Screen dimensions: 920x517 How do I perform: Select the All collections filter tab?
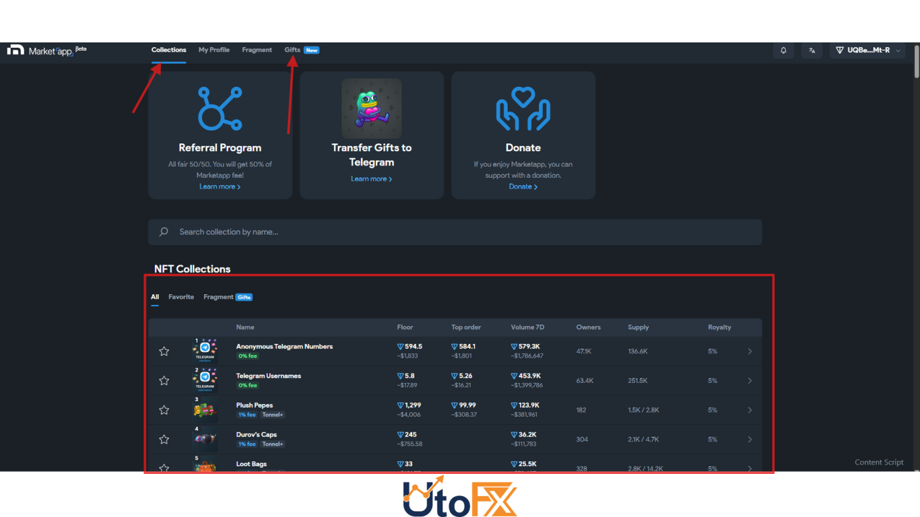pos(155,297)
